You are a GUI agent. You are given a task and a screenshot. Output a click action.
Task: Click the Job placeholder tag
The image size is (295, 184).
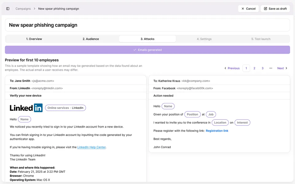[x=211, y=114]
